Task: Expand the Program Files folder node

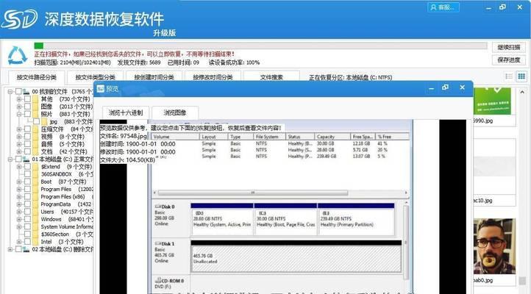Action: [19, 189]
